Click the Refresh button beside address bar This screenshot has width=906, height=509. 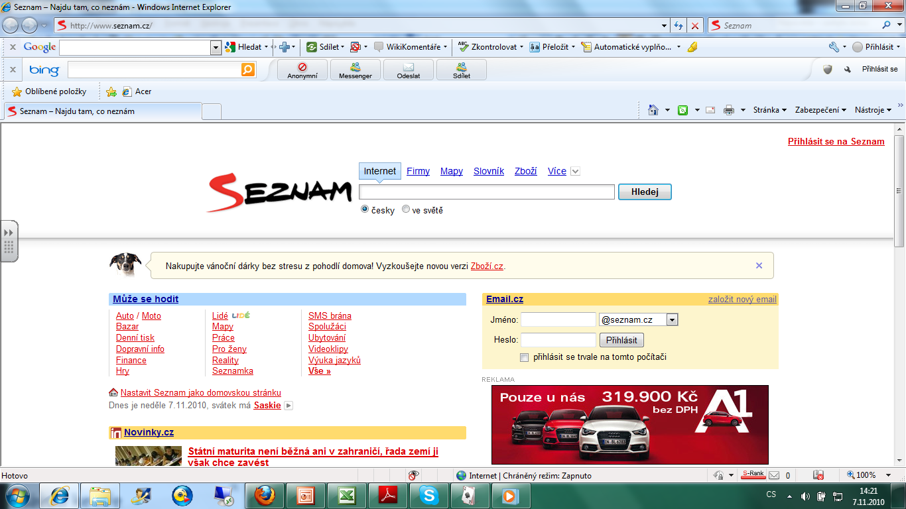(x=679, y=26)
